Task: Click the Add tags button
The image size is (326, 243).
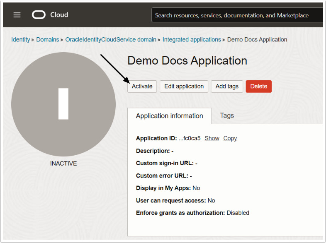Action: (x=227, y=87)
